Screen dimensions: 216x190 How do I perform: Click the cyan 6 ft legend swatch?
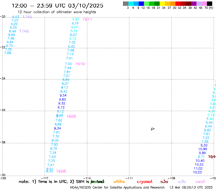[x=131, y=4]
